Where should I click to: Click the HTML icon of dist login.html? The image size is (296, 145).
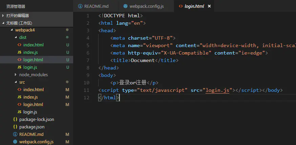[19, 60]
